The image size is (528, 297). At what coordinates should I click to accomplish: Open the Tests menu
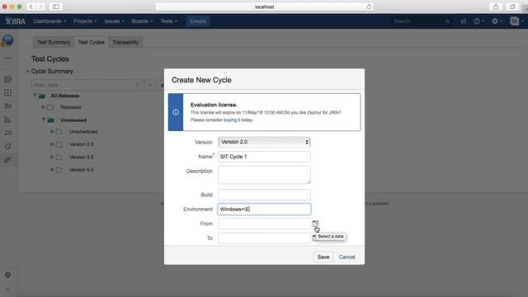pos(168,21)
